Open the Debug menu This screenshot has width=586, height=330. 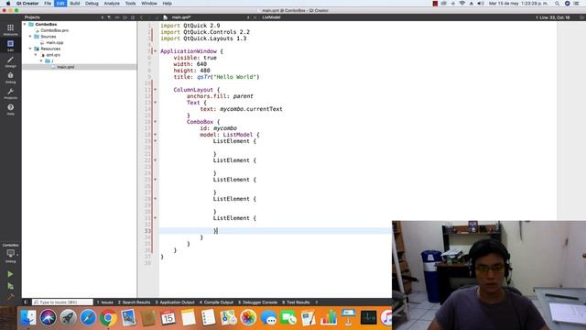(x=92, y=4)
